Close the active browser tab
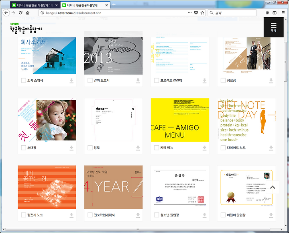Screen dimensions: 289x233 pyautogui.click(x=106, y=5)
